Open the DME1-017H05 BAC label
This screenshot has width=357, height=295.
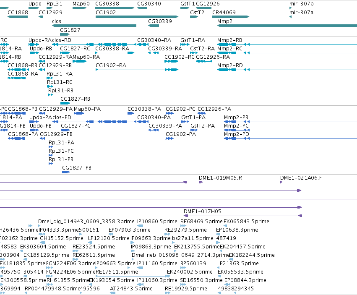[x=202, y=211]
